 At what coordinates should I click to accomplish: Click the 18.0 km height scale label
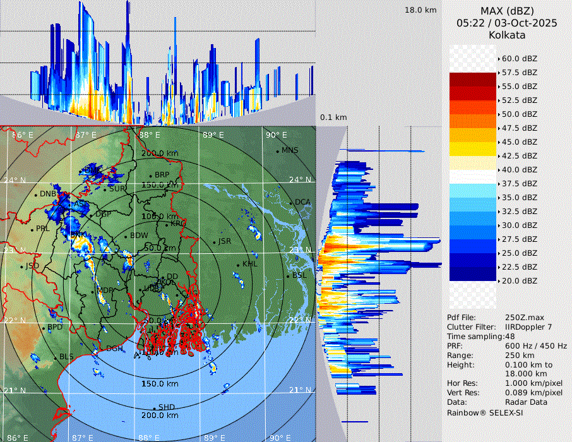pyautogui.click(x=420, y=10)
